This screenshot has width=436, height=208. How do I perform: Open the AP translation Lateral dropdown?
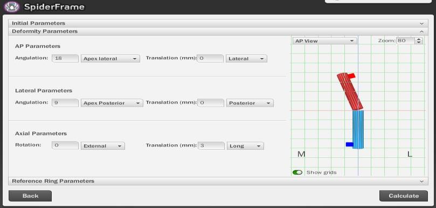[x=246, y=59]
